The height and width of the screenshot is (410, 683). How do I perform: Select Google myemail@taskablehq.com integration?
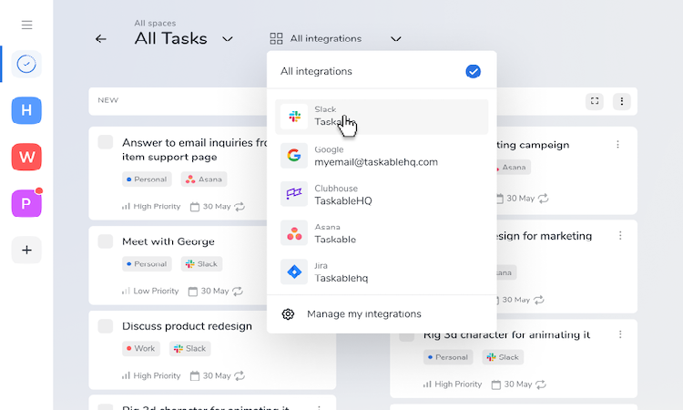(382, 156)
